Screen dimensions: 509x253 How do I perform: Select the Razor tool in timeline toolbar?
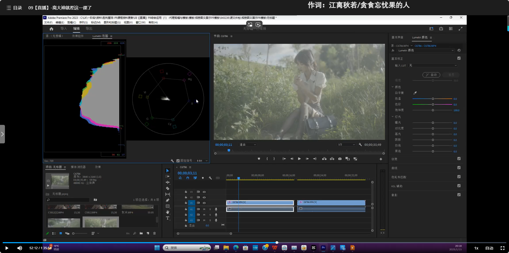click(x=168, y=188)
